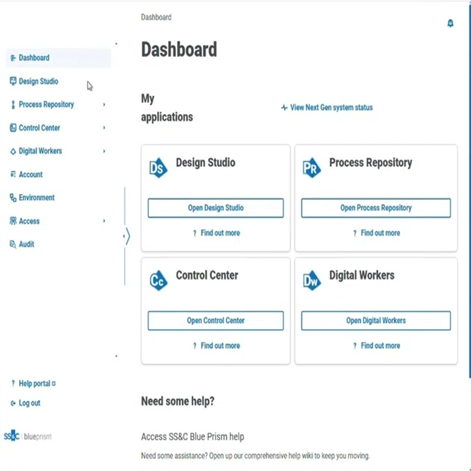
Task: Click the 'Access SS&C Blue Prism help' text
Action: click(192, 436)
